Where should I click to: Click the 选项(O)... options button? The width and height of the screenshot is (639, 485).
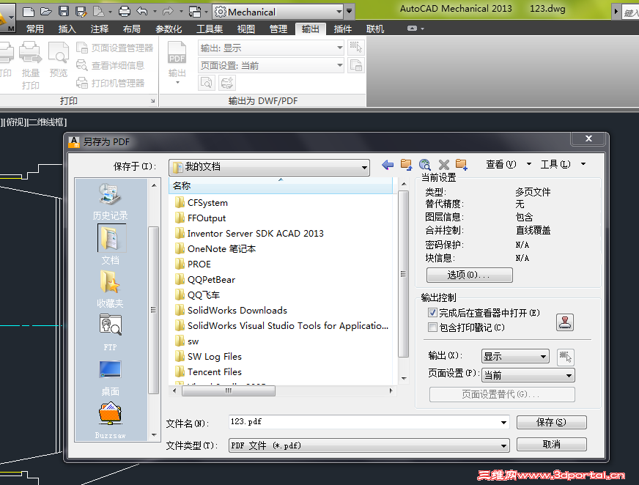470,275
